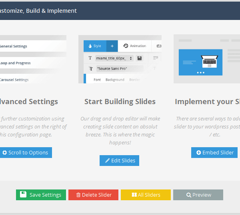The height and width of the screenshot is (215, 240).
Task: Click the "Source Sans Pro" font field
Action: [119, 69]
